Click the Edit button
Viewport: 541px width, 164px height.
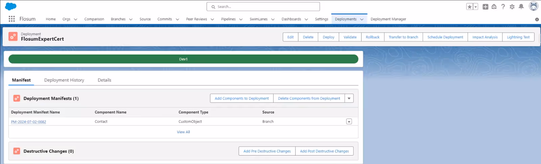(x=290, y=37)
